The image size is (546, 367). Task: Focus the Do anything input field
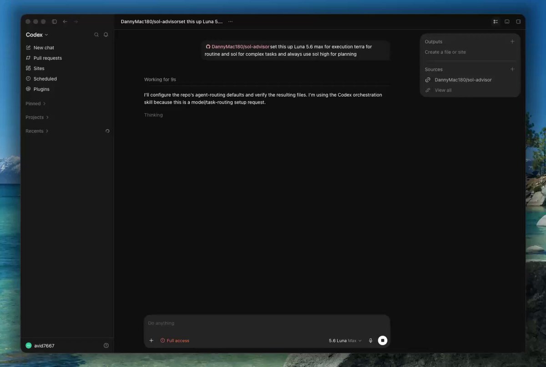(x=267, y=323)
